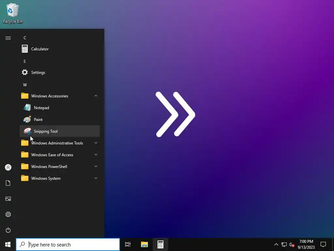Click the Windows Administrative Tools folder icon
Screen dimensions: 334x251
25,143
